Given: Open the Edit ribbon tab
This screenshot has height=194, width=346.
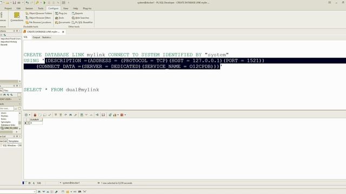Looking at the screenshot, I should point(18,9).
